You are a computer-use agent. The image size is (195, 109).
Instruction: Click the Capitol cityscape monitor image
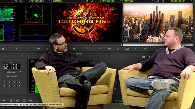point(158,23)
